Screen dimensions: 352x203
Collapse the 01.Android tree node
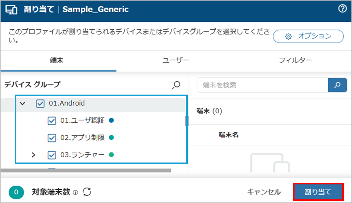click(x=23, y=104)
